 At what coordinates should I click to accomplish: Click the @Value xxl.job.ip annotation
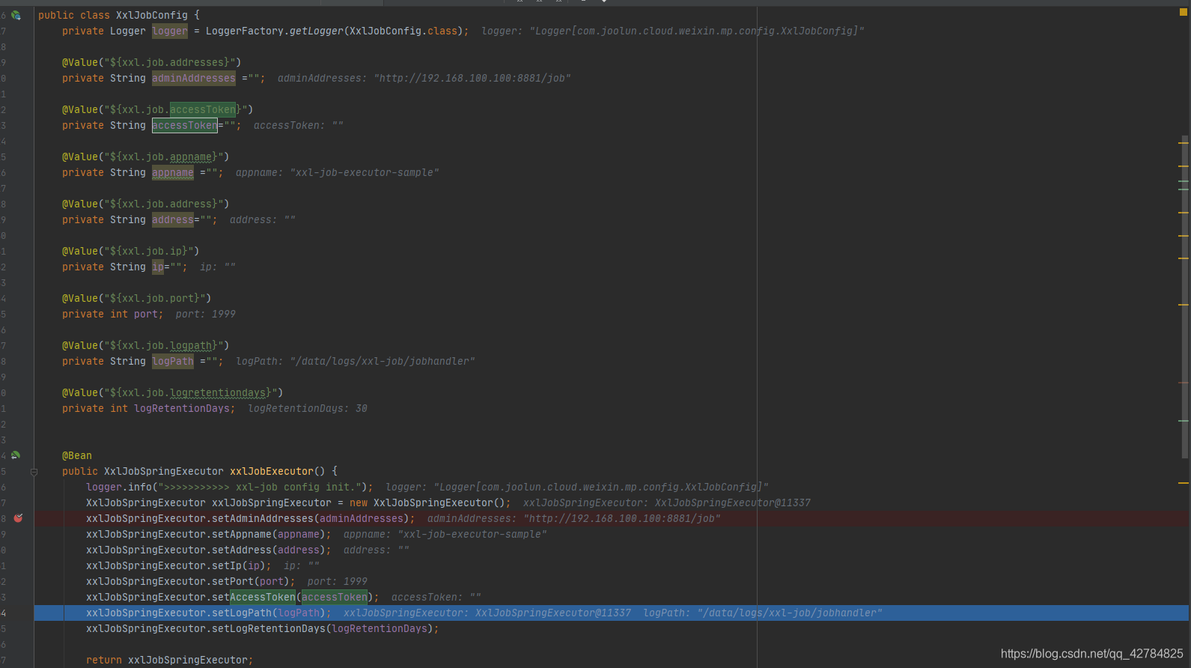(x=131, y=251)
